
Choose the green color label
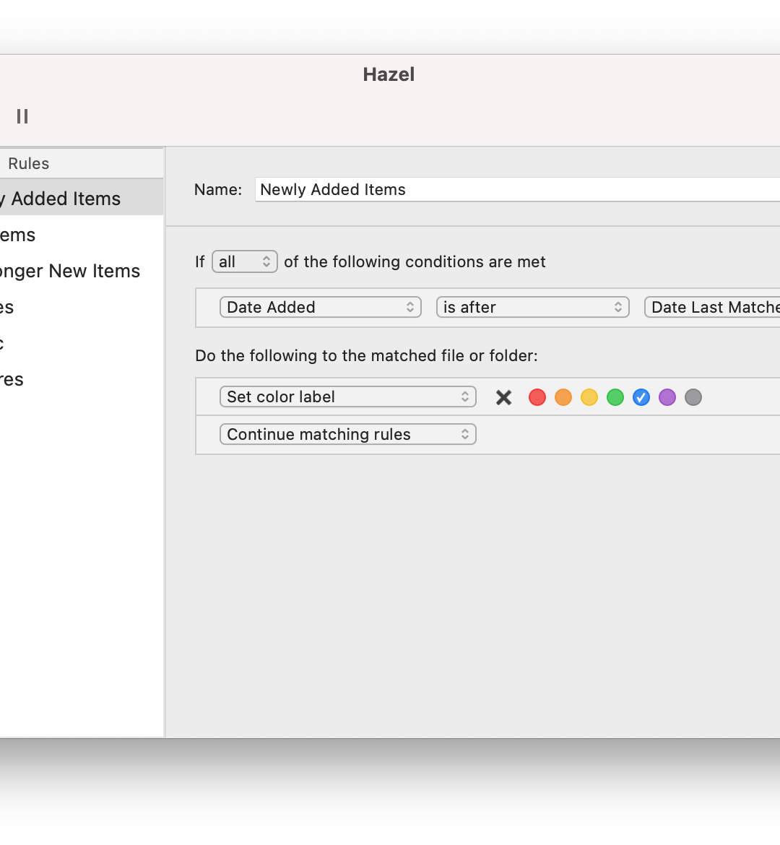pos(615,398)
